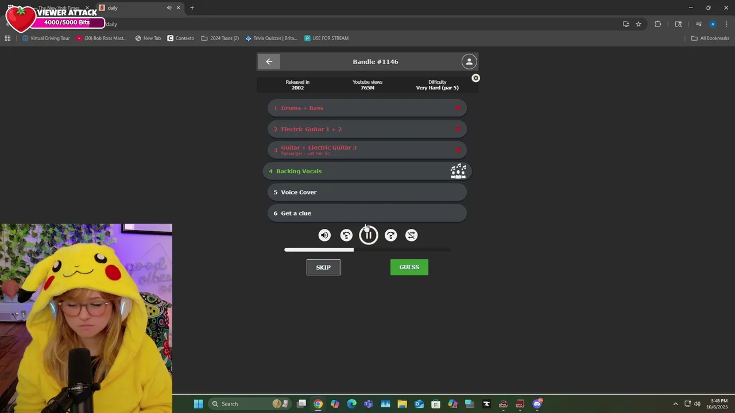Select row 6 Get a clue
This screenshot has width=735, height=413.
pos(367,213)
